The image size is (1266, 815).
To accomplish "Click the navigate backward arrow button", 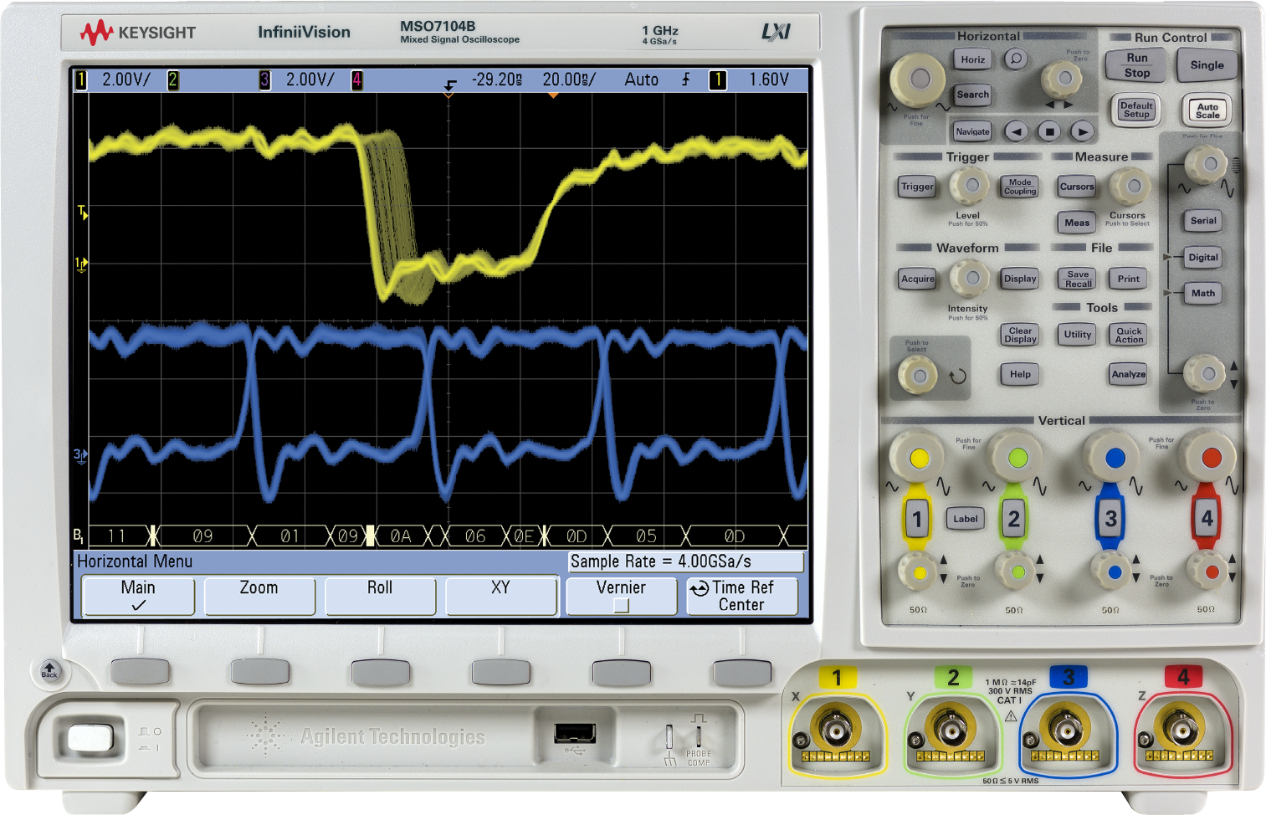I will (x=1016, y=131).
